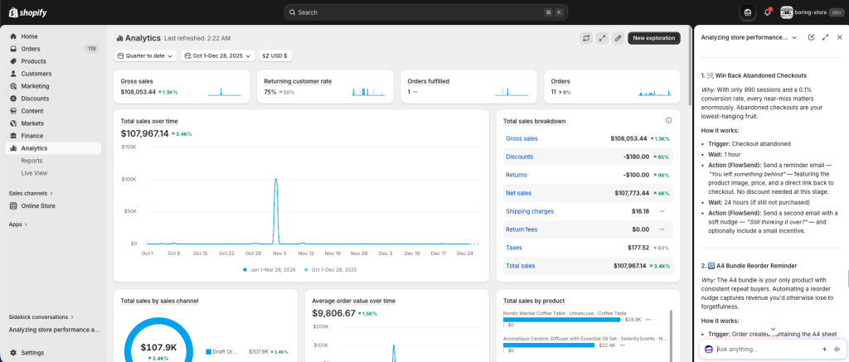Screen dimensions: 849x362
Task: Click the Ask anything input field
Action: (764, 349)
